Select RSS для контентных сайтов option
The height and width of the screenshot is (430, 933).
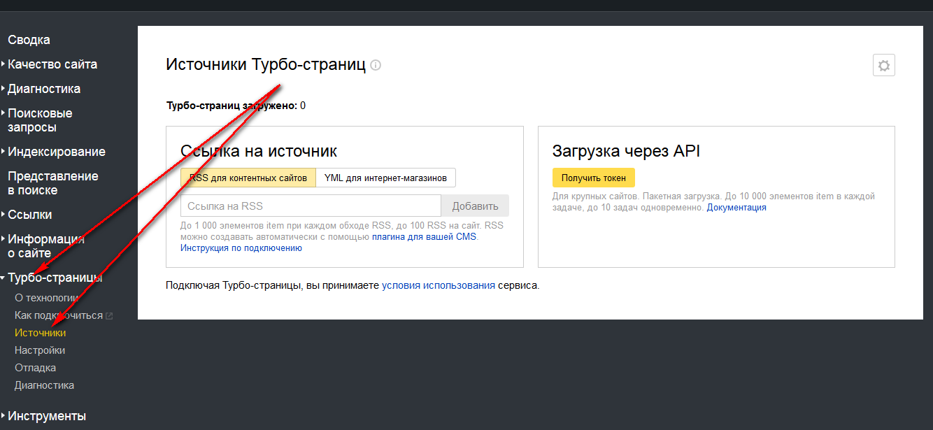click(248, 178)
